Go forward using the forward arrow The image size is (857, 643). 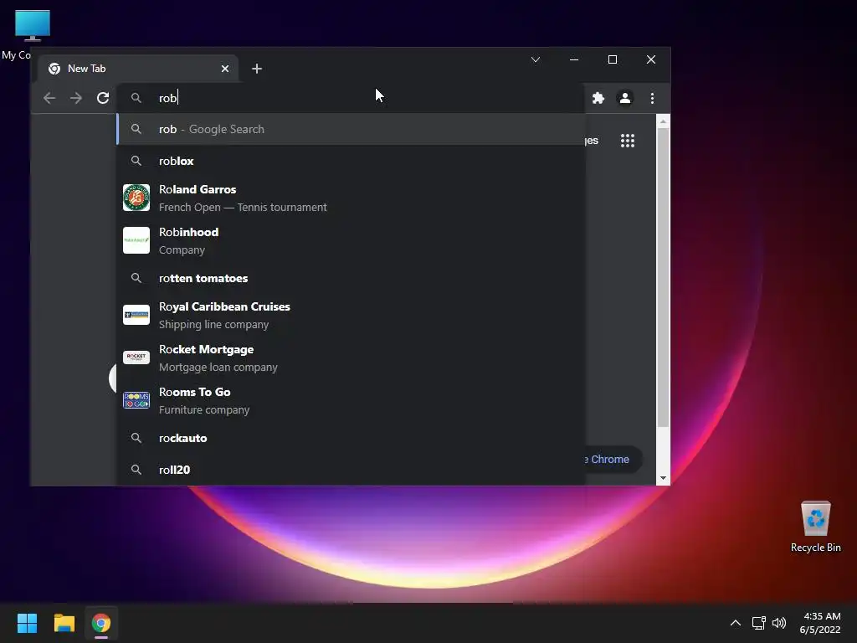[x=76, y=98]
